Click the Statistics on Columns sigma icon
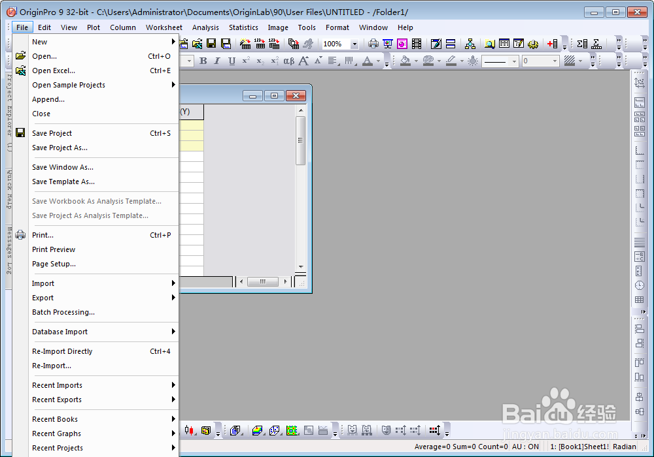The height and width of the screenshot is (457, 654). click(x=582, y=44)
